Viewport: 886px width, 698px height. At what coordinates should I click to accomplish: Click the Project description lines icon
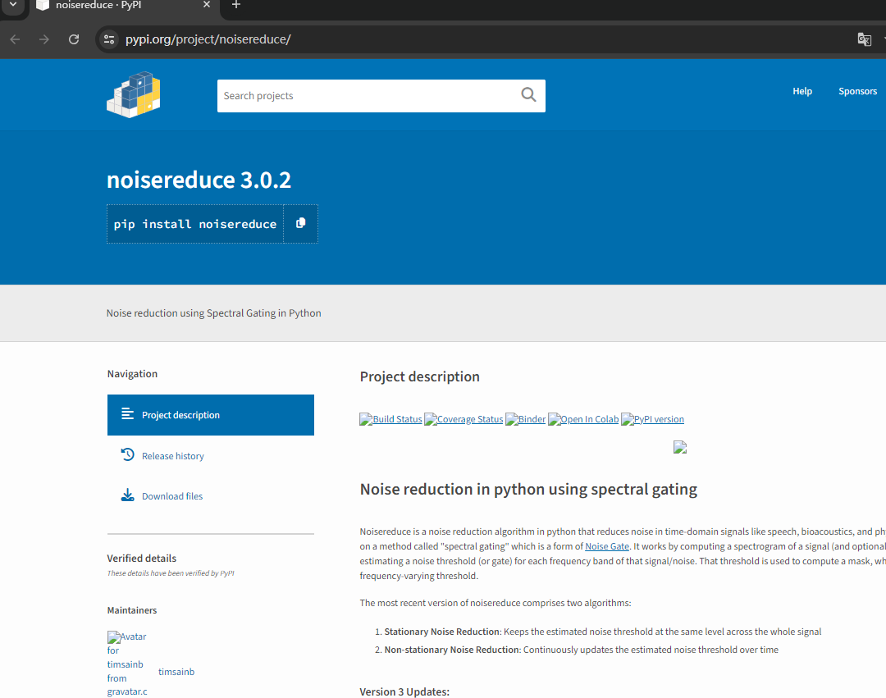tap(128, 414)
